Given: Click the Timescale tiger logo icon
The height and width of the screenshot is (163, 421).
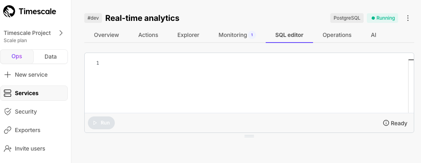Looking at the screenshot, I should click(9, 11).
